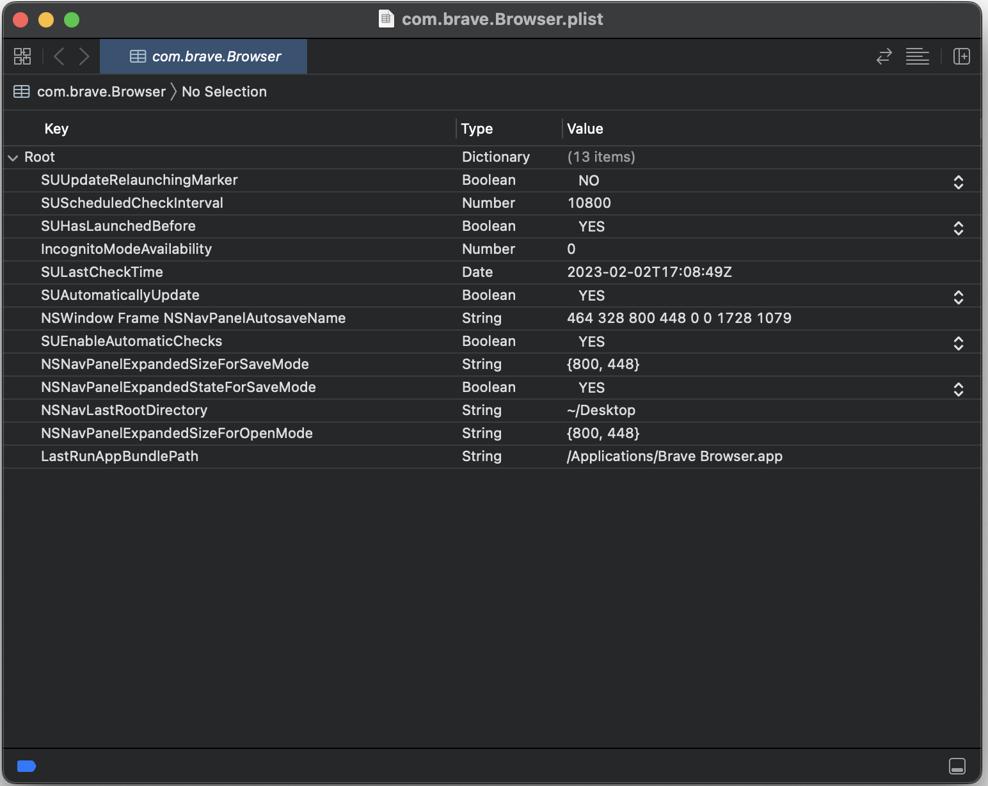Select the SUUpdateRelaunchingMarker key

(x=139, y=180)
